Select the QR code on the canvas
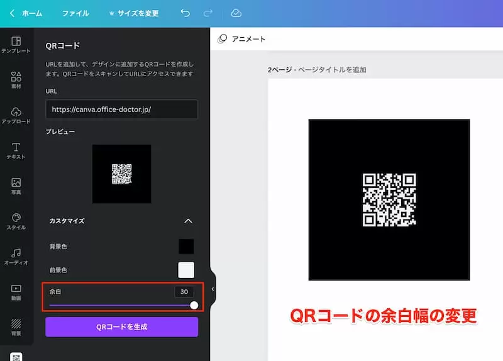503x361 pixels. [x=389, y=199]
